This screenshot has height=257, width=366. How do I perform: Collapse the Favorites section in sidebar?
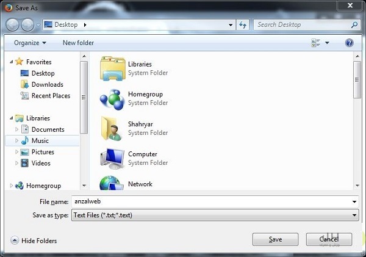coord(11,62)
